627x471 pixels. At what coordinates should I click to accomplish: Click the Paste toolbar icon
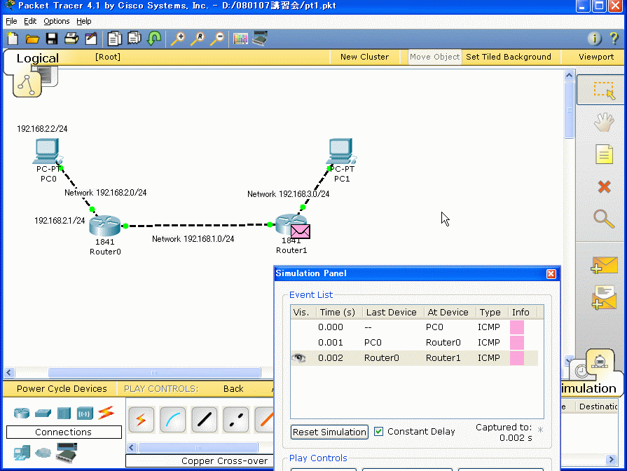[135, 38]
